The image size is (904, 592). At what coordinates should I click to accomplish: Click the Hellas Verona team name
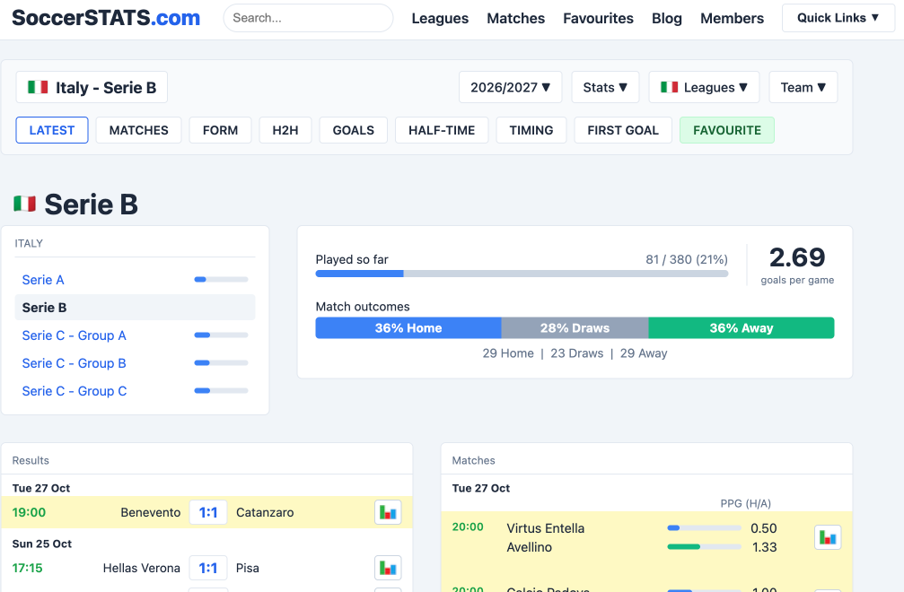141,569
